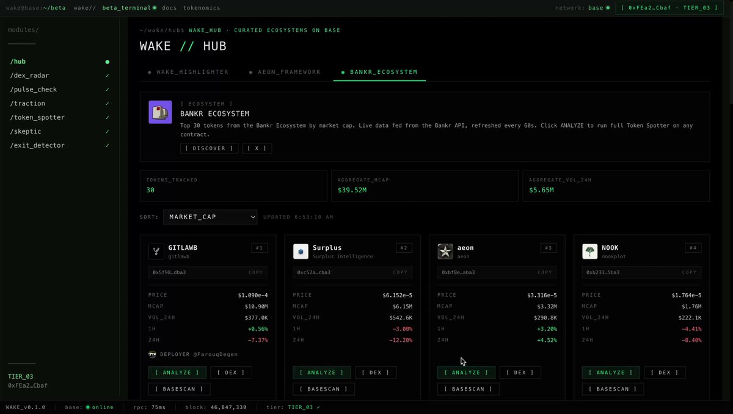The image size is (733, 414).
Task: Click TIER_03 label in the sidebar footer
Action: 21,377
